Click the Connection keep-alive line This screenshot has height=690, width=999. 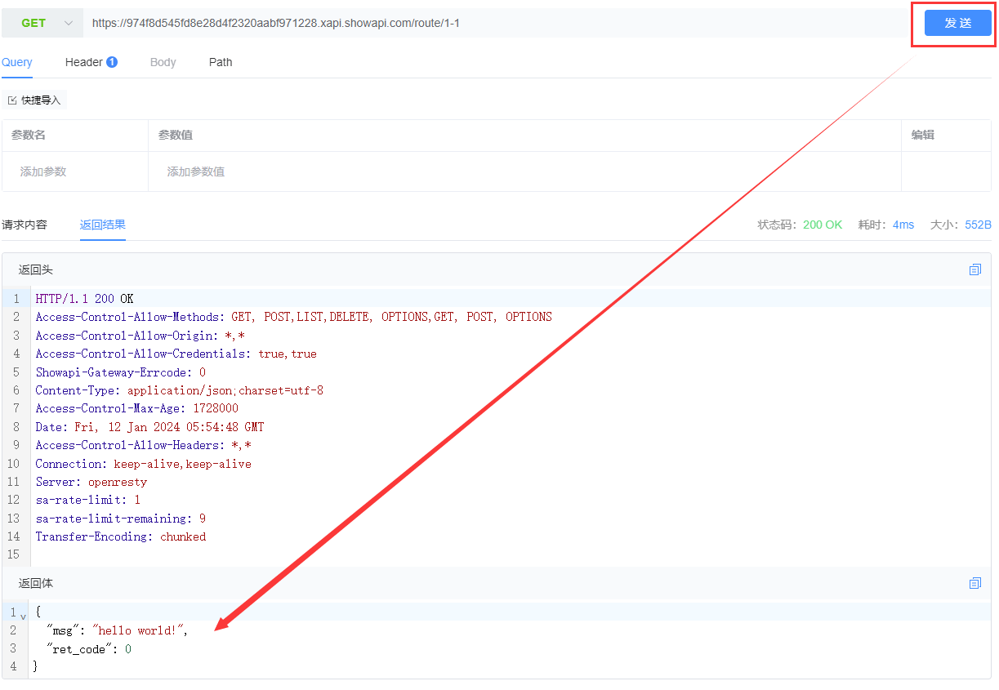(x=143, y=464)
